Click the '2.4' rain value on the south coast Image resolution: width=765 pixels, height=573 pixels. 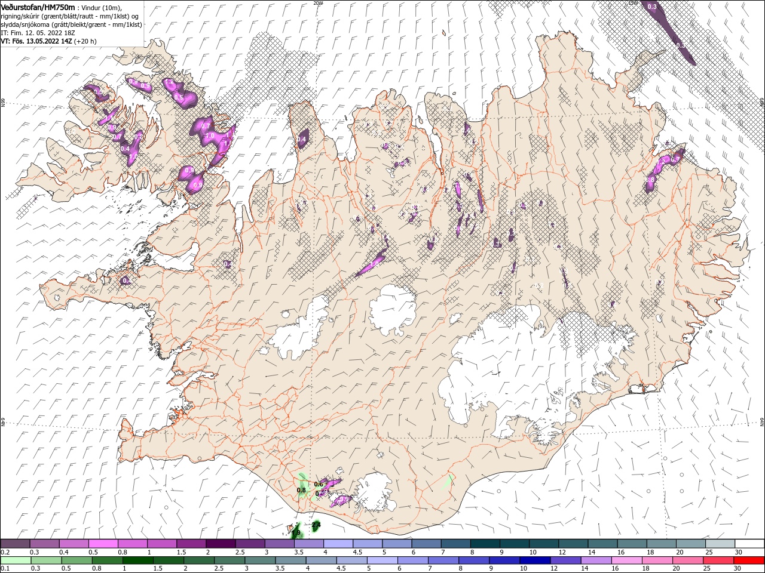[316, 525]
